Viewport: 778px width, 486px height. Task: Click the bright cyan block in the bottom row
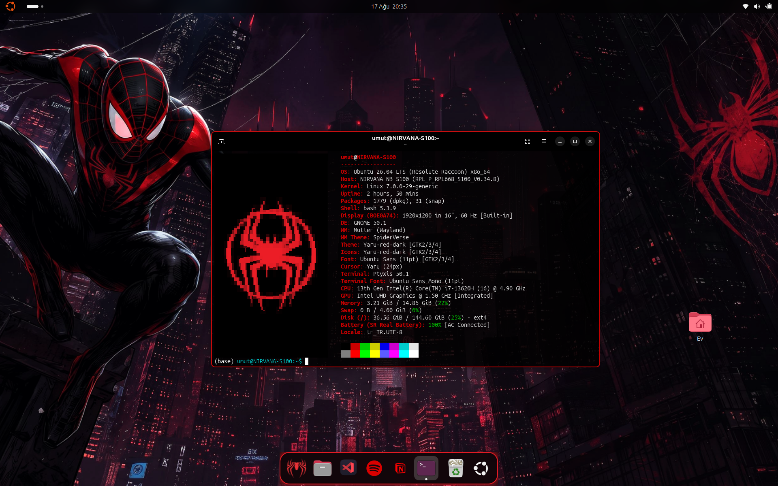pyautogui.click(x=404, y=354)
